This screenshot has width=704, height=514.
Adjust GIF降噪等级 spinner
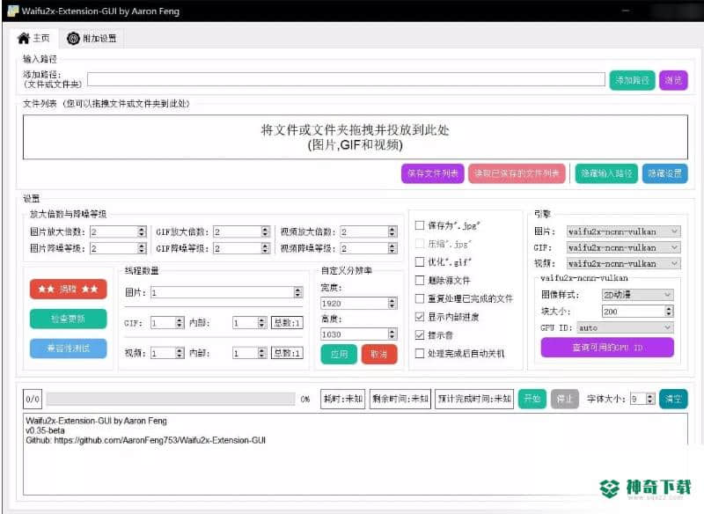(241, 248)
